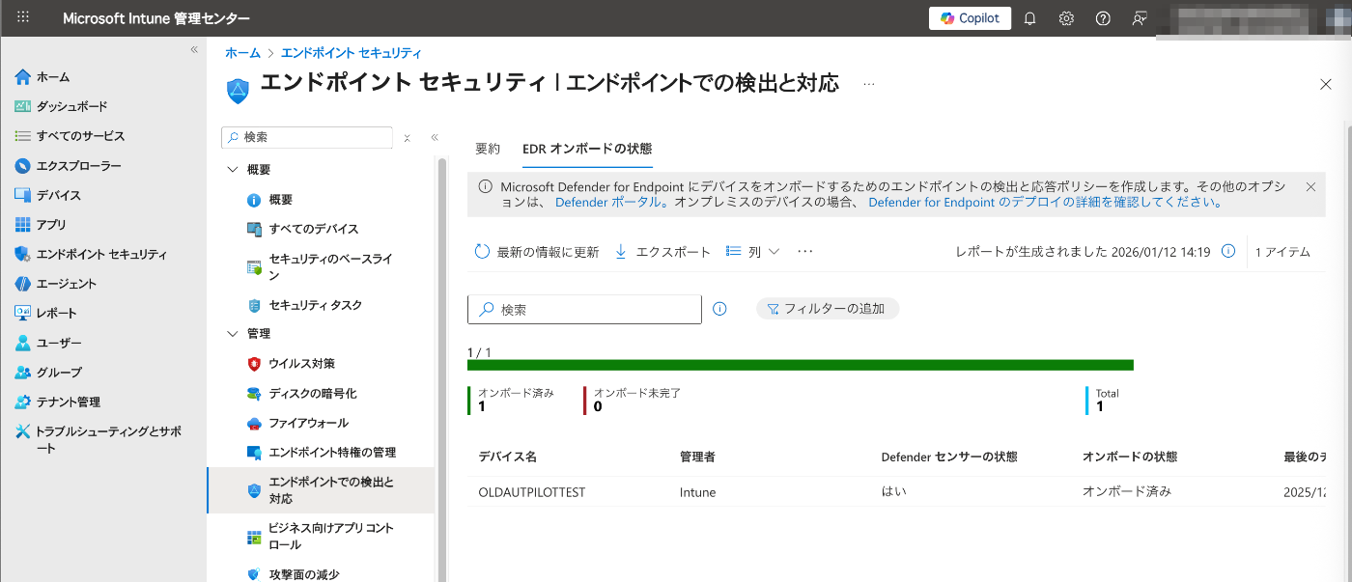Dismiss the info banner

point(1310,186)
